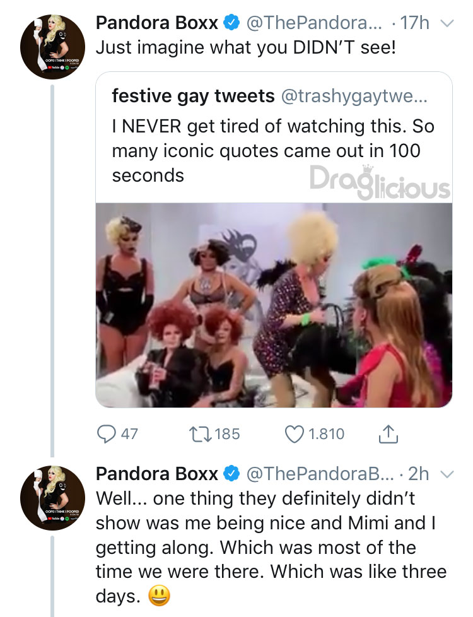Click the 2h timestamp

pyautogui.click(x=419, y=473)
